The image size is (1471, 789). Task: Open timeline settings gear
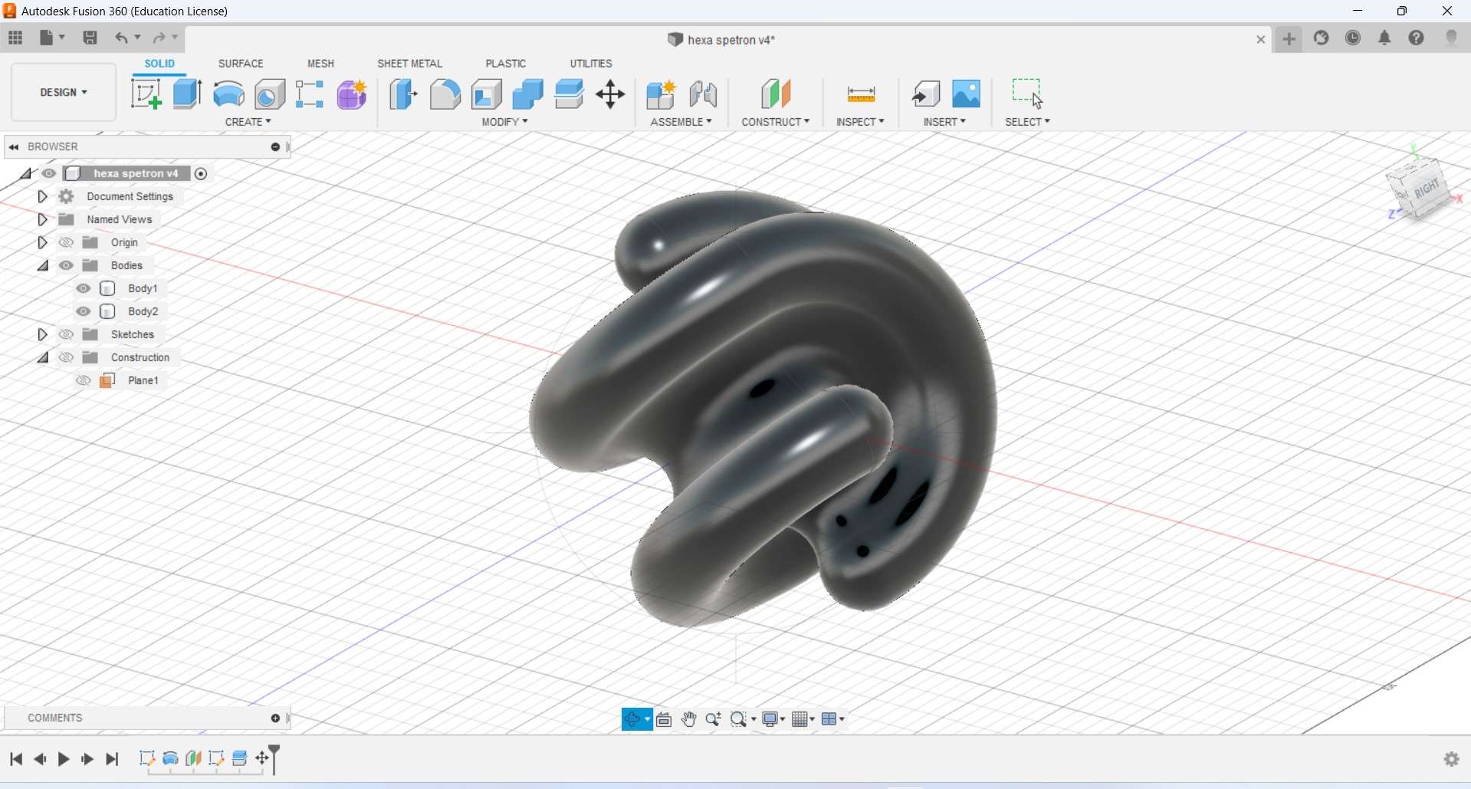pos(1452,759)
